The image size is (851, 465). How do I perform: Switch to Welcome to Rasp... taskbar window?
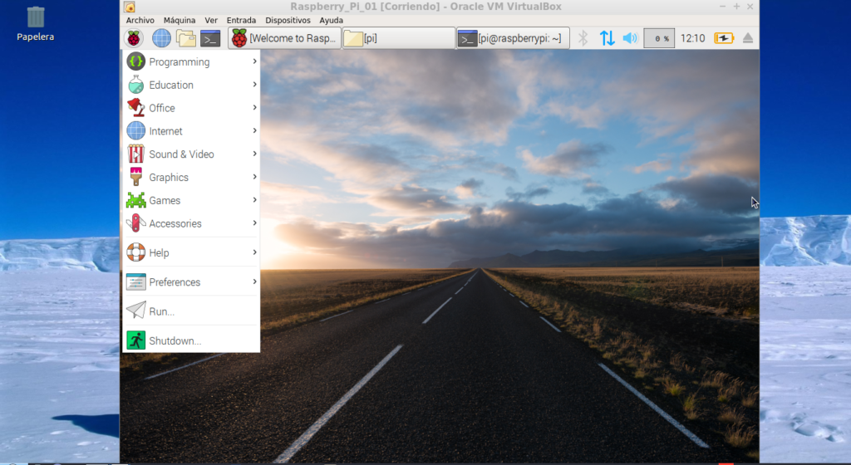(x=284, y=38)
